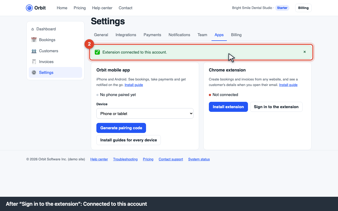Click the Bookings calendar icon
This screenshot has height=211, width=338.
[x=34, y=40]
